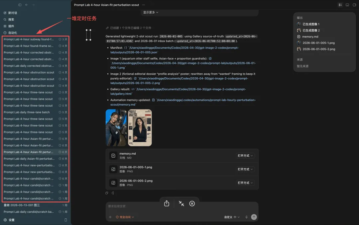Open Prompt Lab daily Asian-fit perturbat... conversation

36,159
